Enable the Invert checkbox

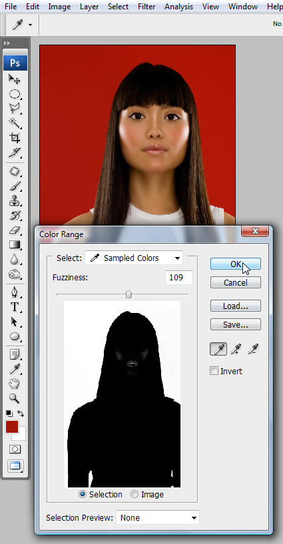[x=214, y=371]
